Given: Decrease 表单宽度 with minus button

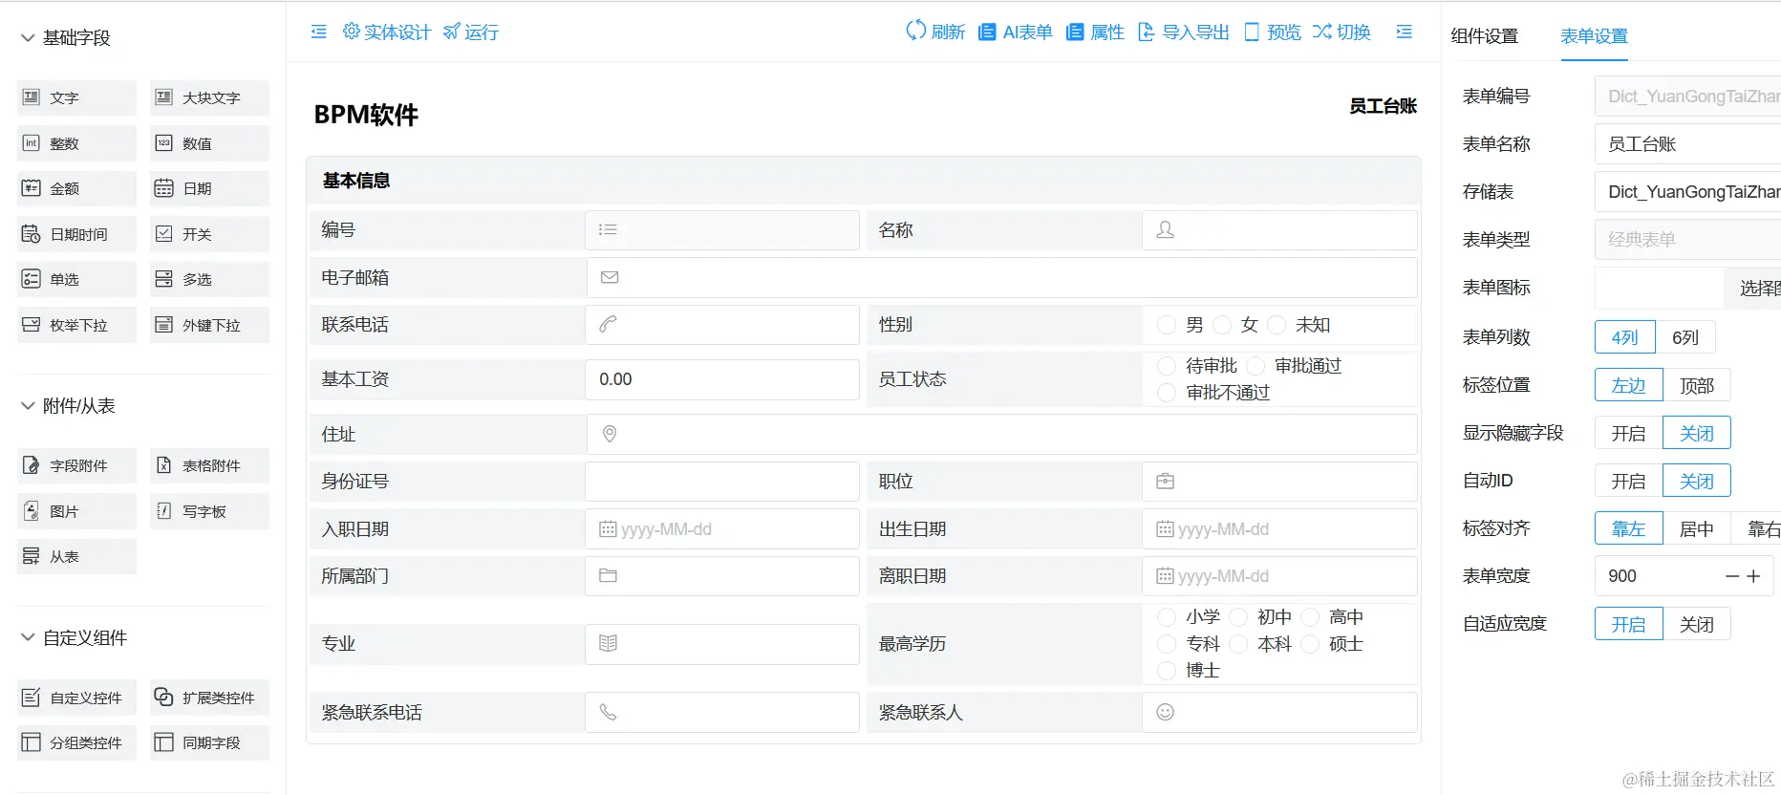Looking at the screenshot, I should (x=1732, y=576).
